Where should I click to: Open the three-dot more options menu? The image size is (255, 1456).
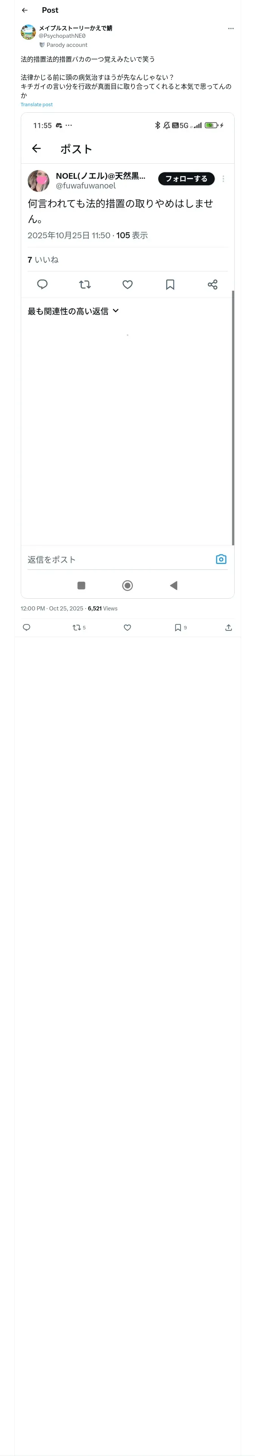(230, 28)
